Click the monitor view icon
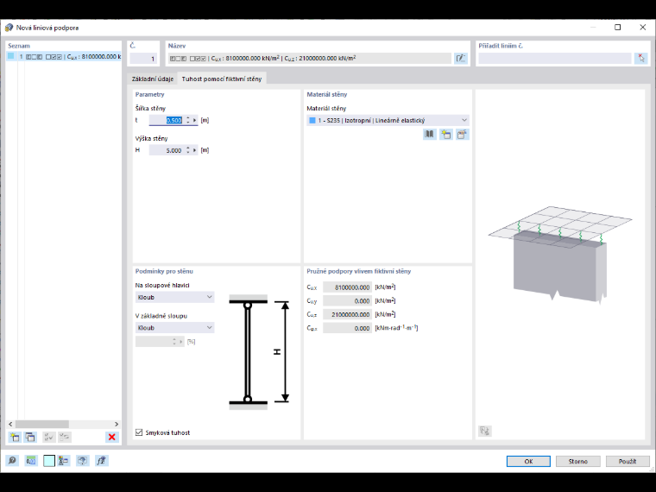Image resolution: width=656 pixels, height=492 pixels. click(82, 461)
